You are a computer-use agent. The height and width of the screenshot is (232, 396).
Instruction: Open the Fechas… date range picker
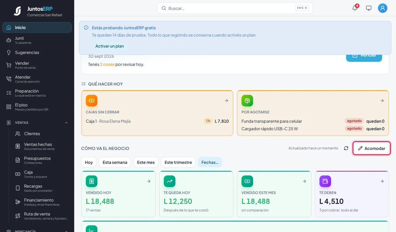click(210, 162)
